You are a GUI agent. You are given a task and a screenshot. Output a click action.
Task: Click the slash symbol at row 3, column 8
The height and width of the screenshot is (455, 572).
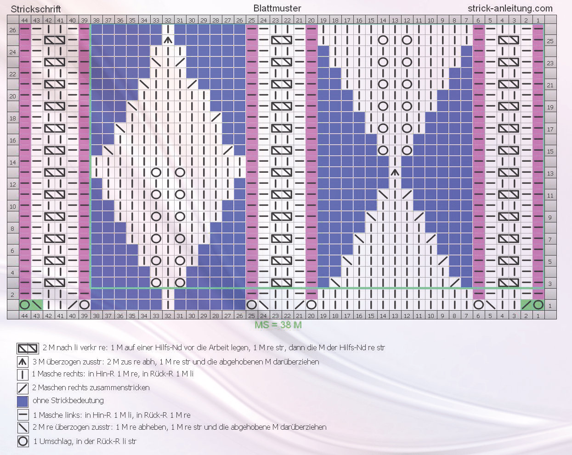pos(455,283)
